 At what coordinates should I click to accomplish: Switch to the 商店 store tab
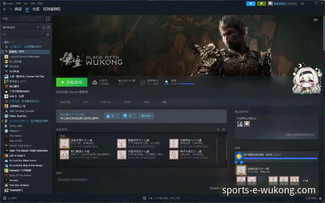18,9
